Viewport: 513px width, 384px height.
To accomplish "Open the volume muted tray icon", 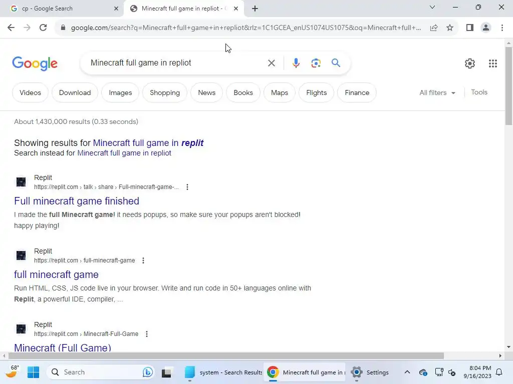I will (452, 372).
